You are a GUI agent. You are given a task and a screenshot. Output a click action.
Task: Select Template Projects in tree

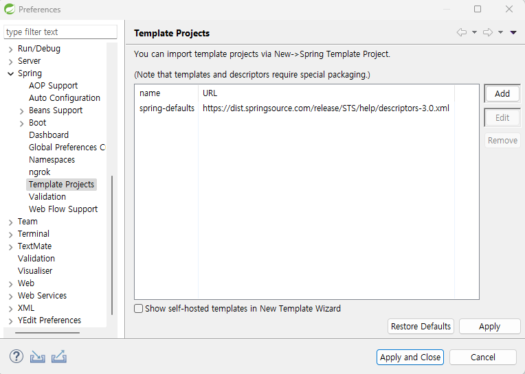(61, 184)
